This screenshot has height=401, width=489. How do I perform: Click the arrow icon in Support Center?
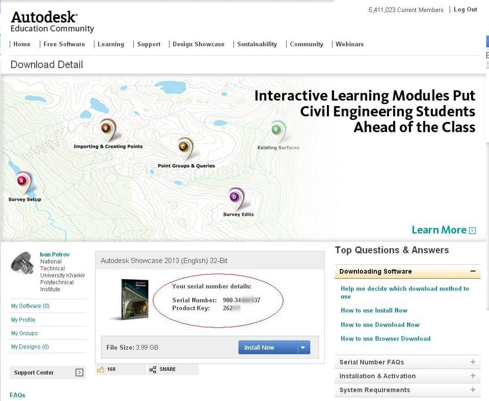coord(79,373)
